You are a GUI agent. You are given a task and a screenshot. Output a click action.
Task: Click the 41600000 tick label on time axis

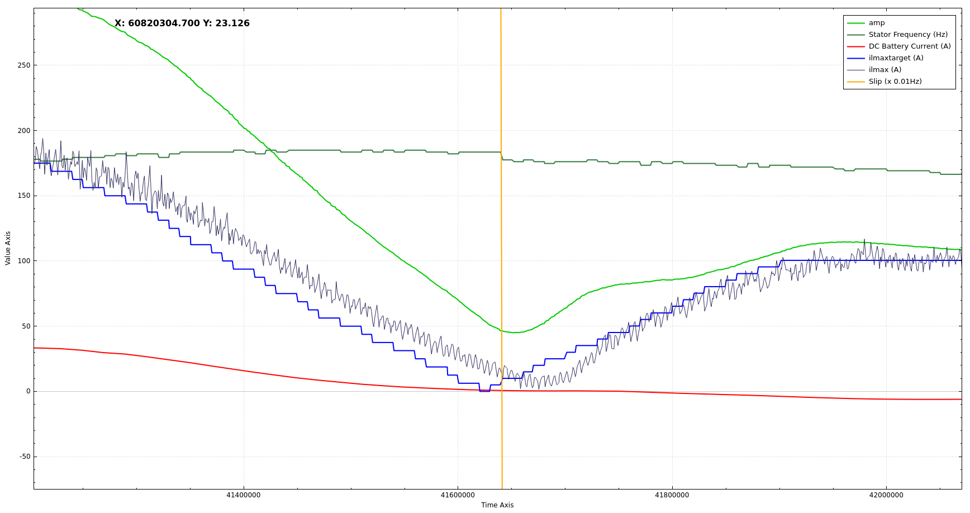point(457,495)
